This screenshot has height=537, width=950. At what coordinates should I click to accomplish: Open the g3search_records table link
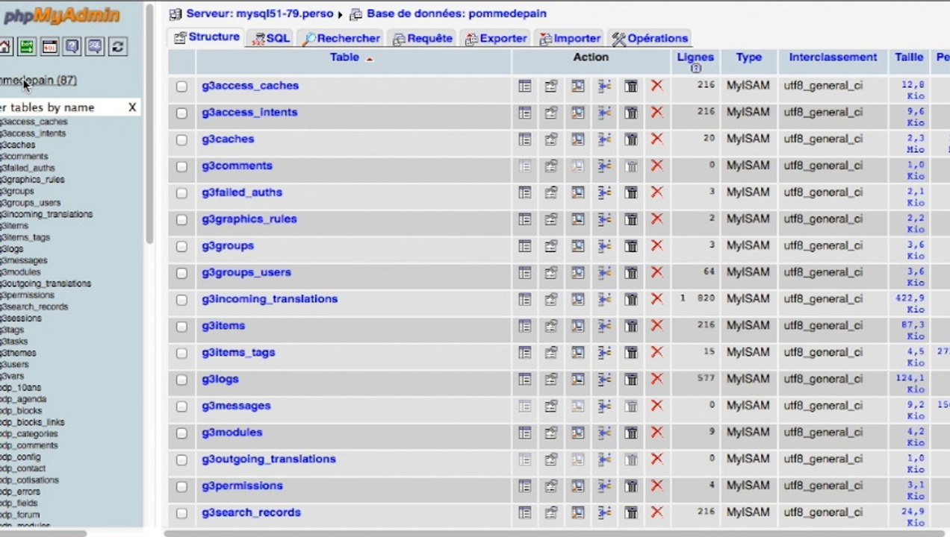coord(251,512)
